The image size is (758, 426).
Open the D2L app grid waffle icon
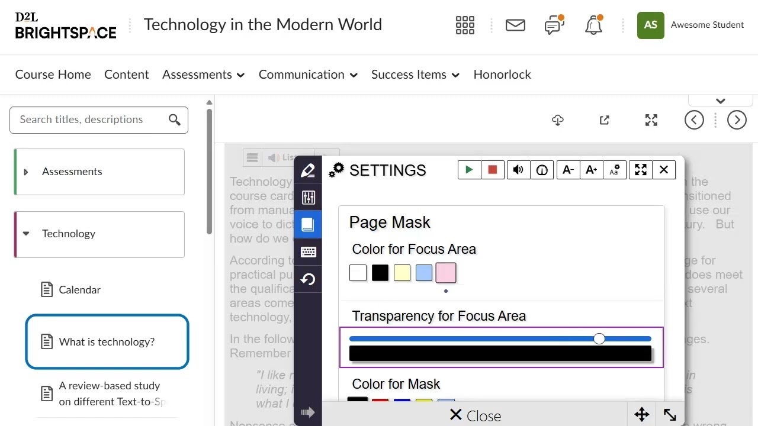[x=465, y=25]
